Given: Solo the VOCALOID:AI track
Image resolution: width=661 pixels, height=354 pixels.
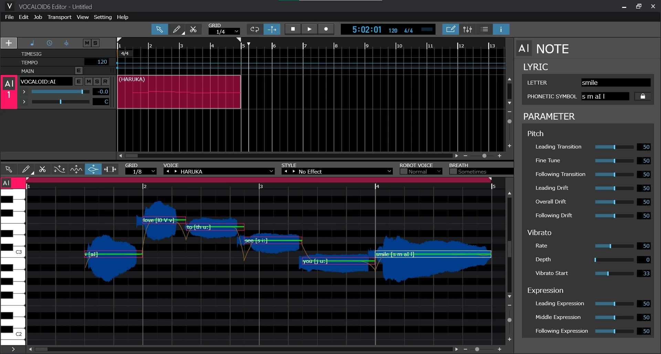Looking at the screenshot, I should (x=97, y=81).
